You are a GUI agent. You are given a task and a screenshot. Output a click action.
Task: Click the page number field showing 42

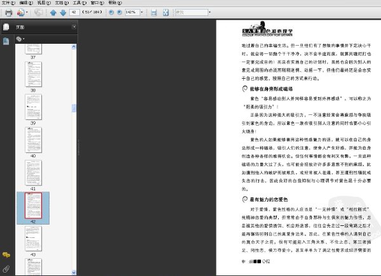tap(74, 12)
